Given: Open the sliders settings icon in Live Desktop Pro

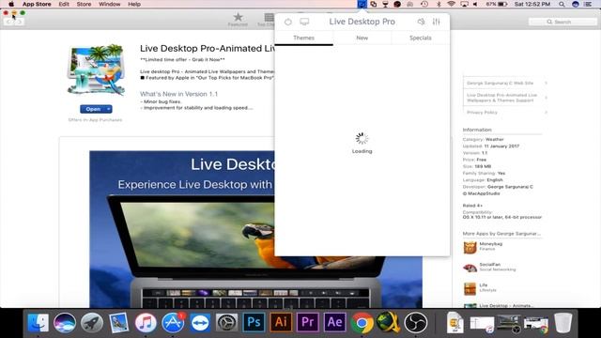Looking at the screenshot, I should click(436, 22).
